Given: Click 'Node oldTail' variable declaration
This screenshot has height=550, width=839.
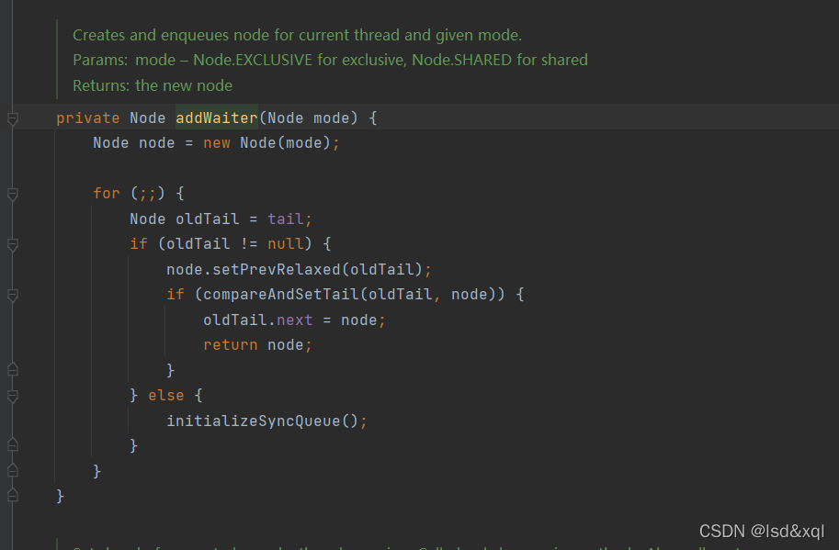Looking at the screenshot, I should click(184, 219).
